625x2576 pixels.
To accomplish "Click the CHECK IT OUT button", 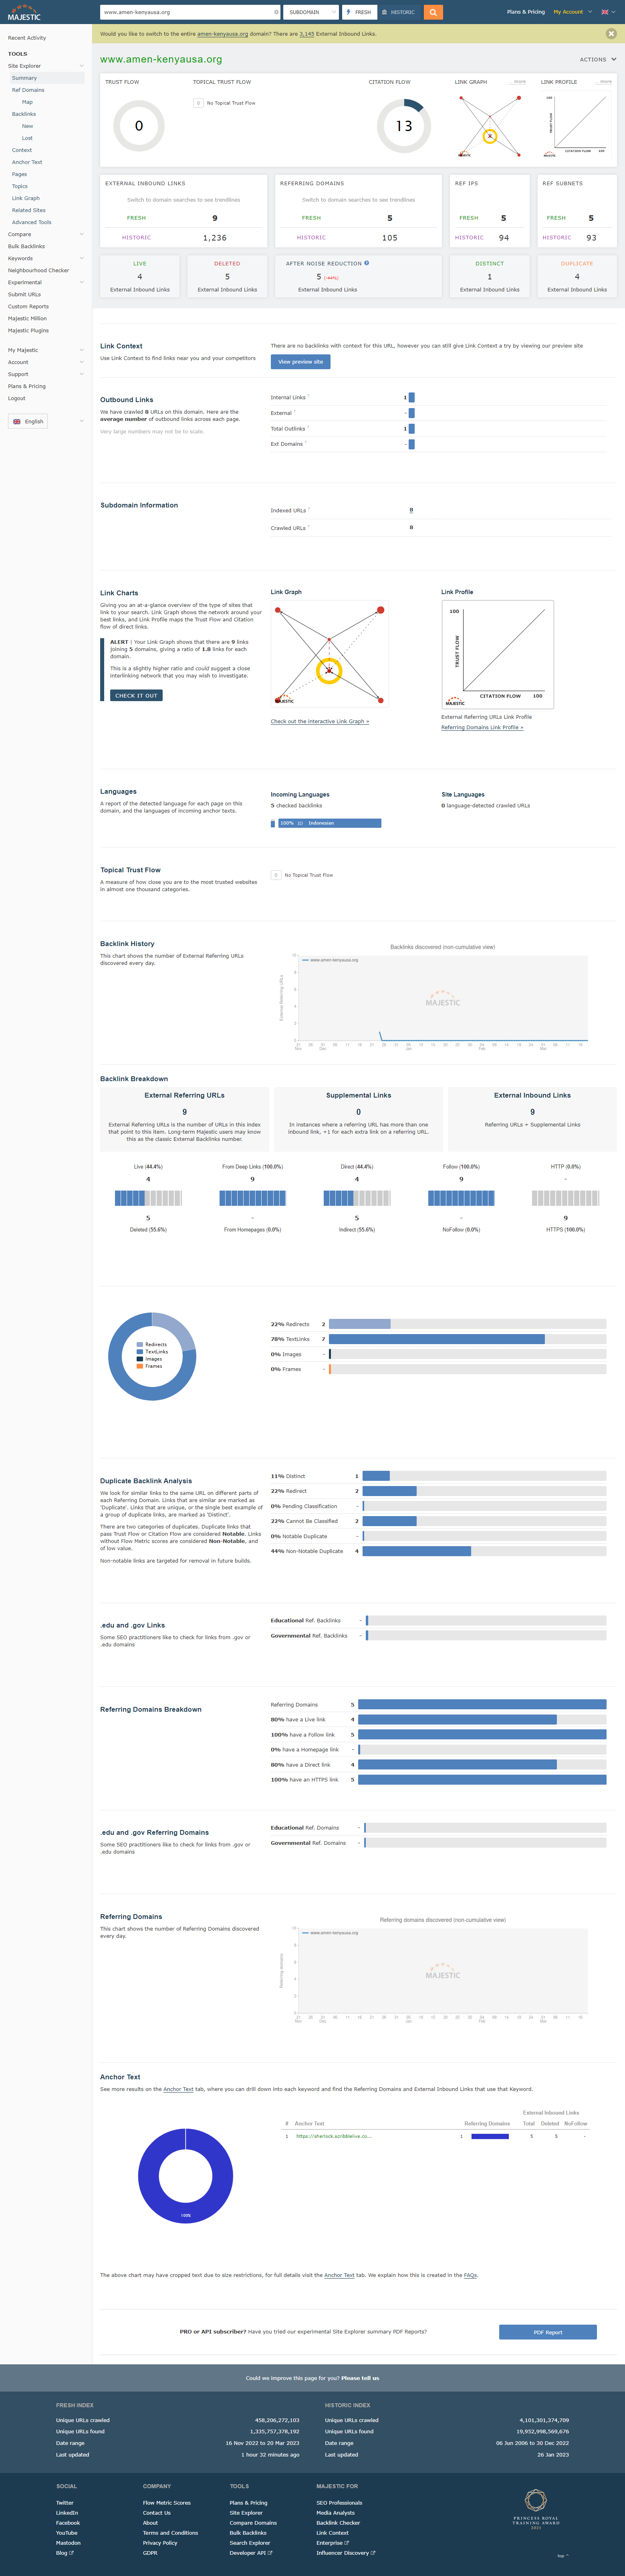I will pos(136,695).
